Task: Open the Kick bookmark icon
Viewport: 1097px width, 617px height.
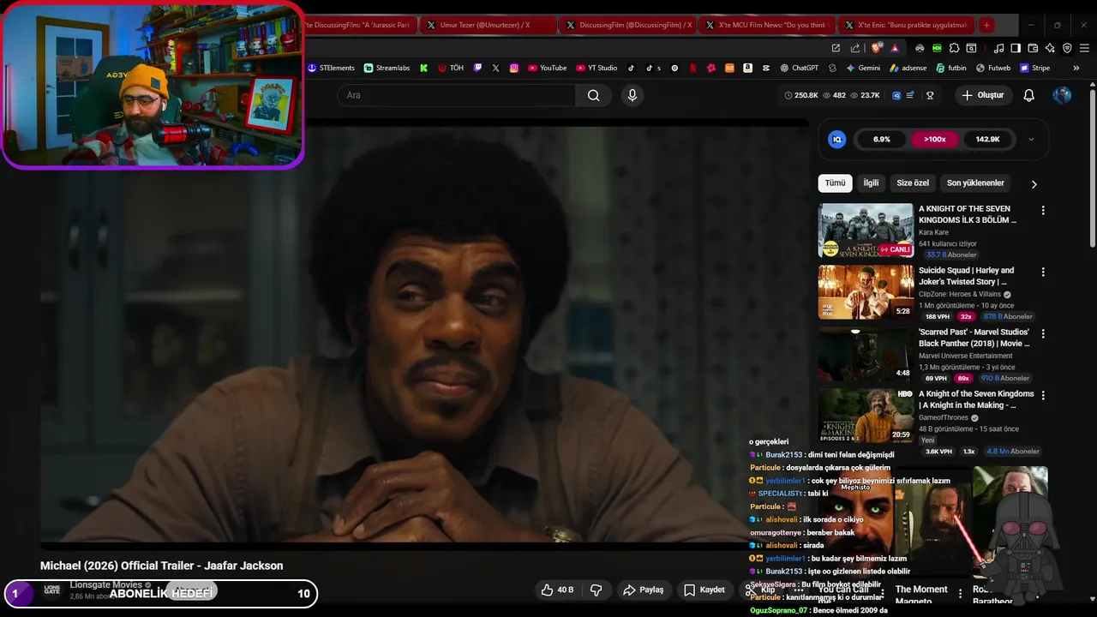Action: click(x=423, y=68)
